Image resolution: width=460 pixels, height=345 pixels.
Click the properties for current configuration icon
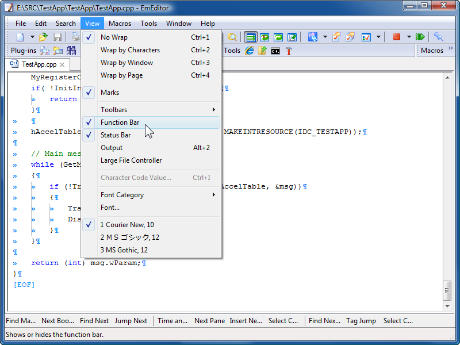point(336,37)
